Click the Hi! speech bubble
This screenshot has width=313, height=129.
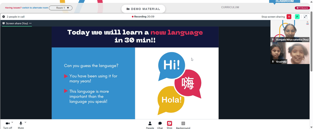(x=172, y=66)
